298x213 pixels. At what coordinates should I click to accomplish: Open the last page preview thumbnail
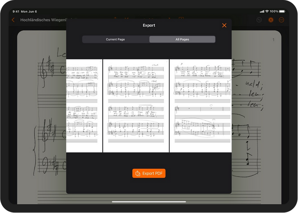(x=201, y=105)
